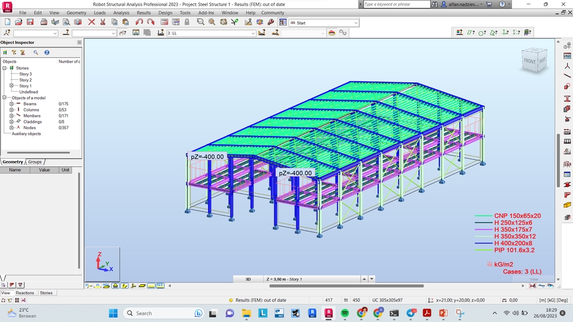Click the yellow Cladding box icon
This screenshot has height=322, width=573.
point(567,205)
